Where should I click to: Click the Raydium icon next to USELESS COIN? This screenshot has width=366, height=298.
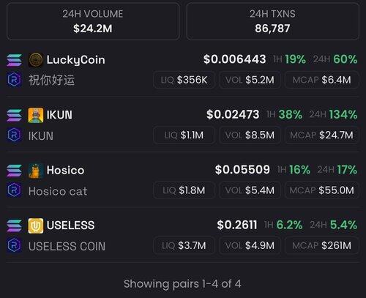point(14,245)
